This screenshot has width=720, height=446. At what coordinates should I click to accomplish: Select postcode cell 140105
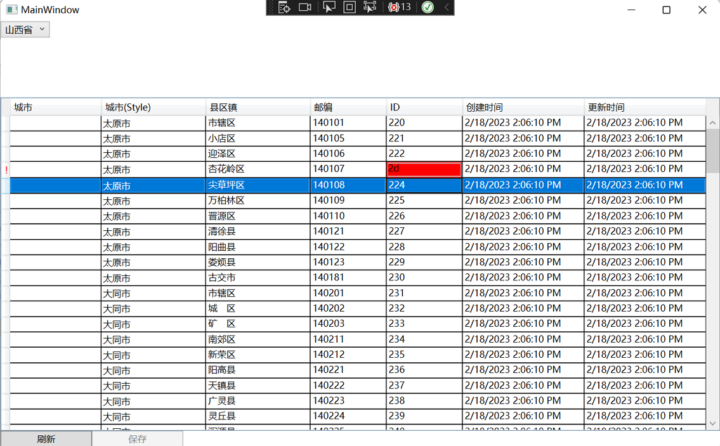[x=348, y=138]
